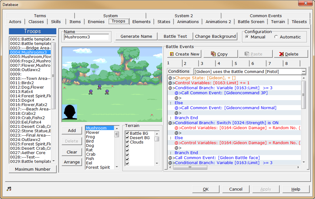Generate a name for the troop
Screen dimensions: 315x199
136,36
